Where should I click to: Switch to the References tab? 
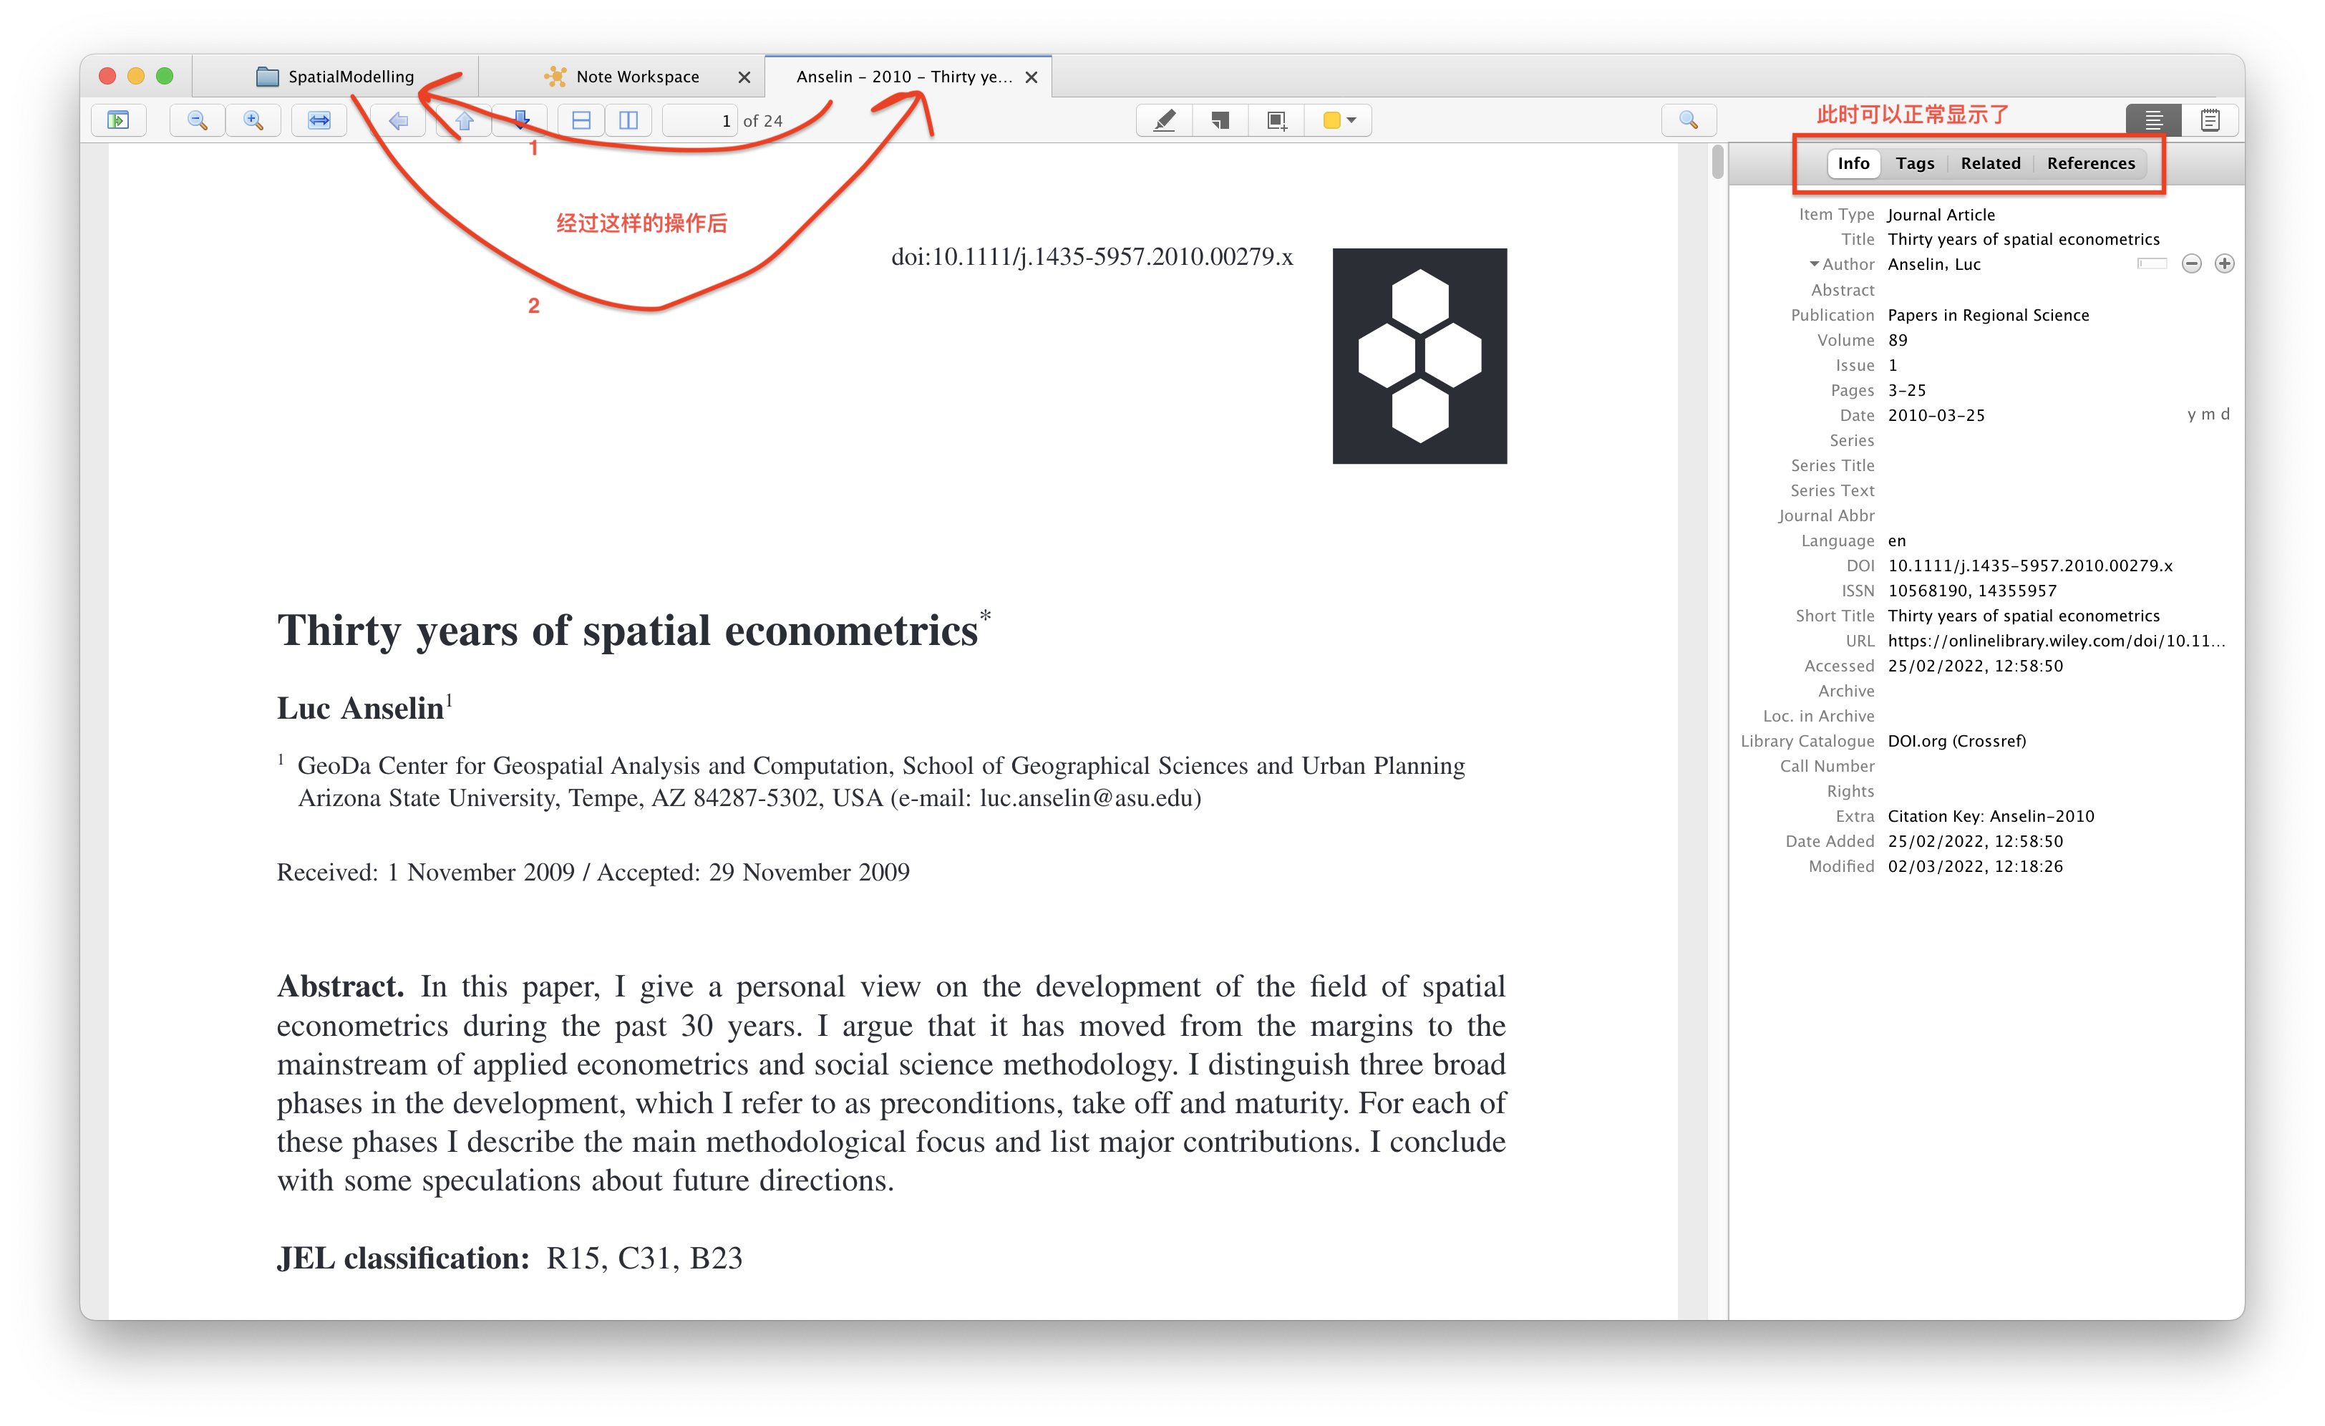point(2091,163)
